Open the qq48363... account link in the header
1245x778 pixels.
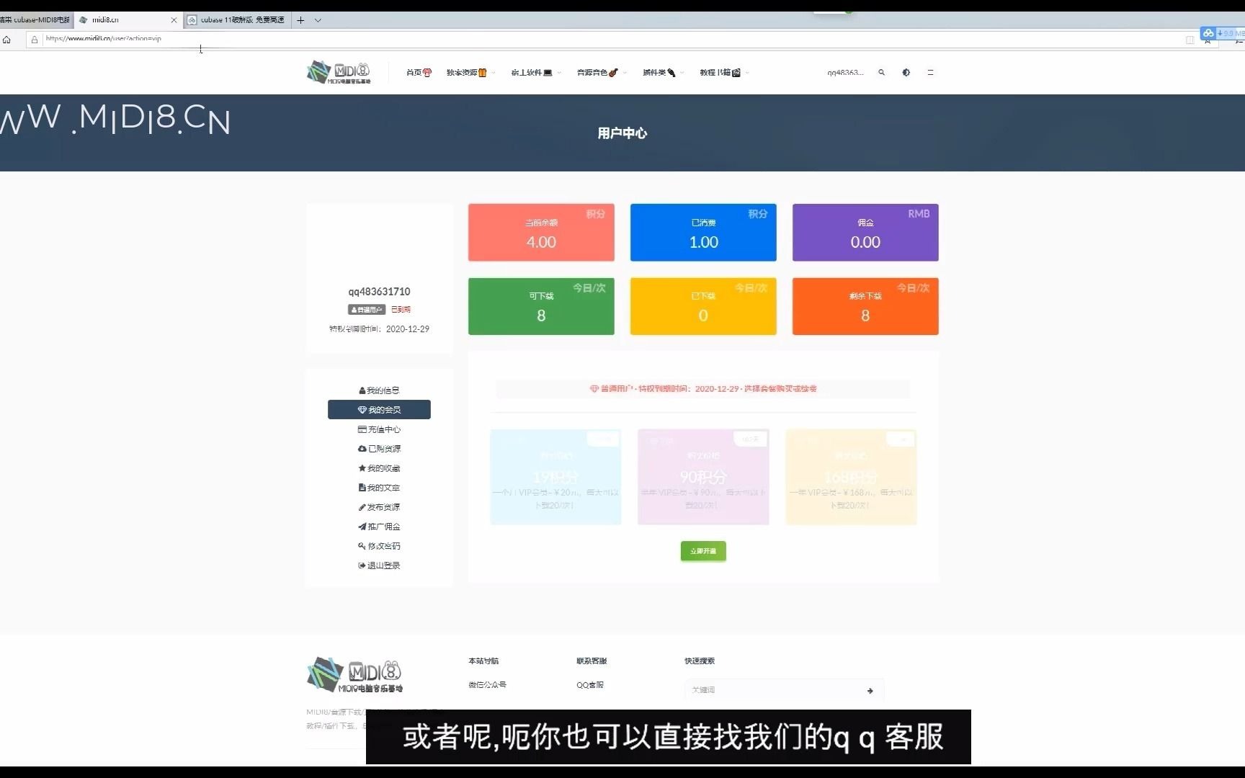[845, 73]
